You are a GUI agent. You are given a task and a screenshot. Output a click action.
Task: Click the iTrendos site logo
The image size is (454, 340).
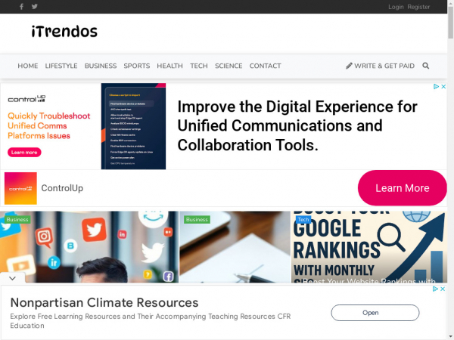click(x=64, y=32)
